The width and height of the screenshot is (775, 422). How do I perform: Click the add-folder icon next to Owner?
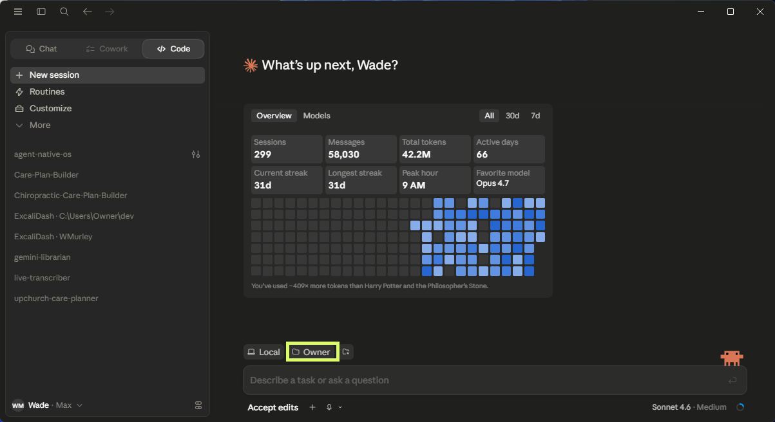pyautogui.click(x=346, y=352)
